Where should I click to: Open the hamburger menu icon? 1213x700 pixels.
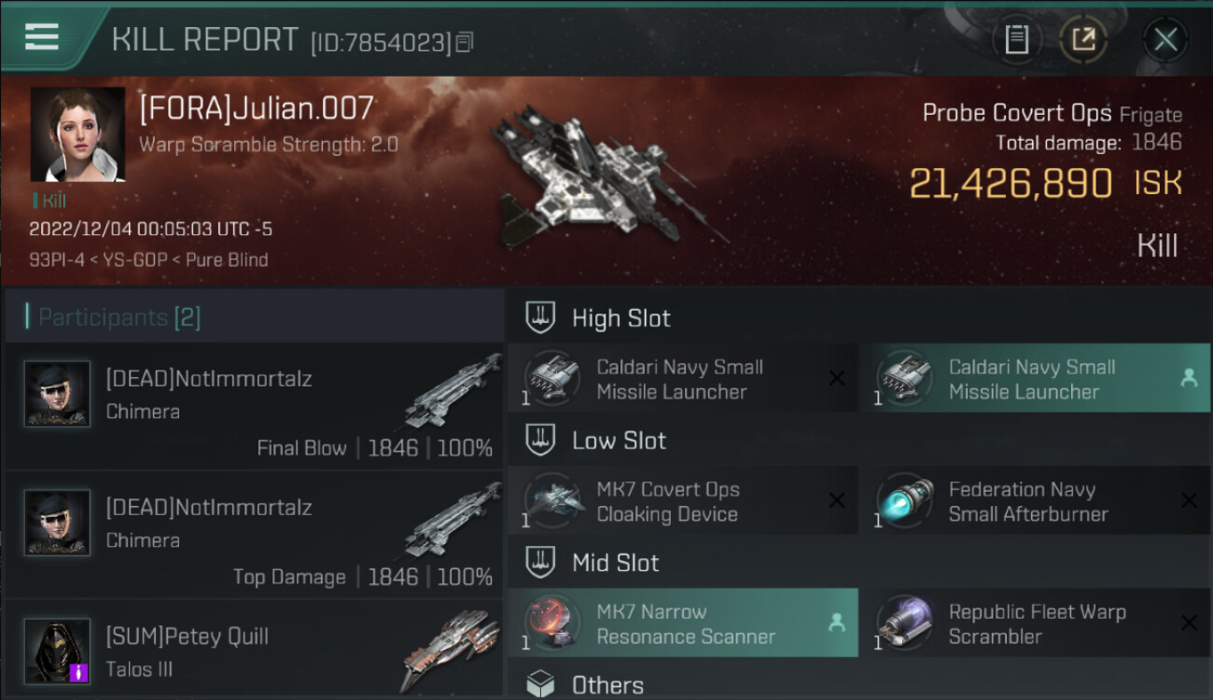(x=42, y=35)
